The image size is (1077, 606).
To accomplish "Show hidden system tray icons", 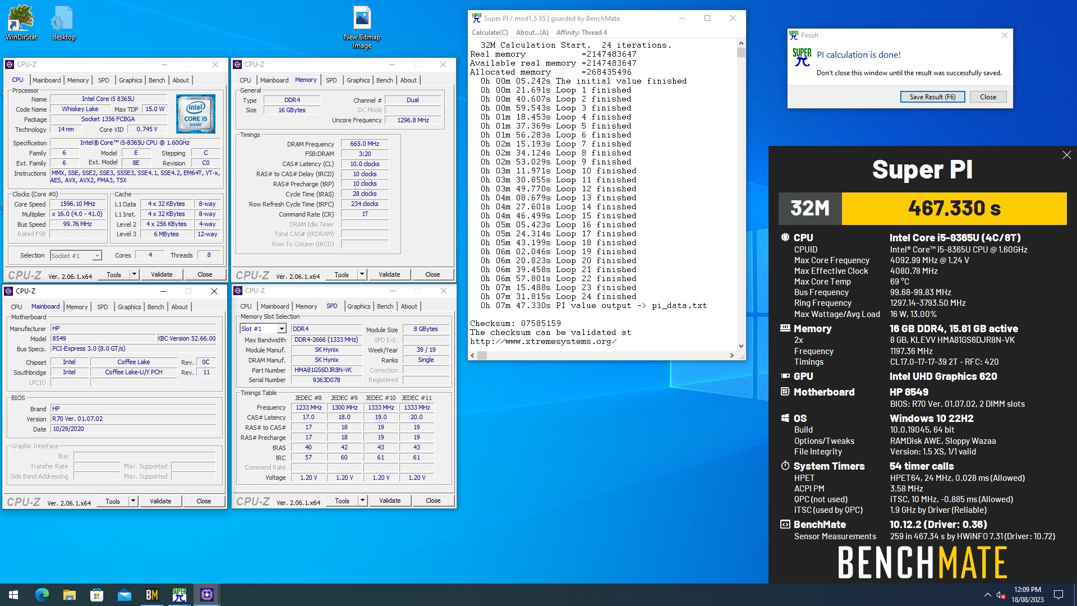I will click(987, 595).
